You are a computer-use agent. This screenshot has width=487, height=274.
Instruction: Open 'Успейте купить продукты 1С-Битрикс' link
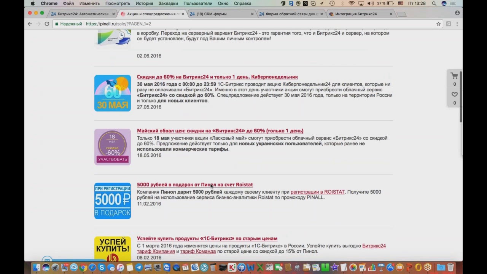[x=207, y=239]
